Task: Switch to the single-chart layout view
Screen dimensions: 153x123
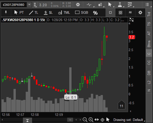Action: pos(110,12)
